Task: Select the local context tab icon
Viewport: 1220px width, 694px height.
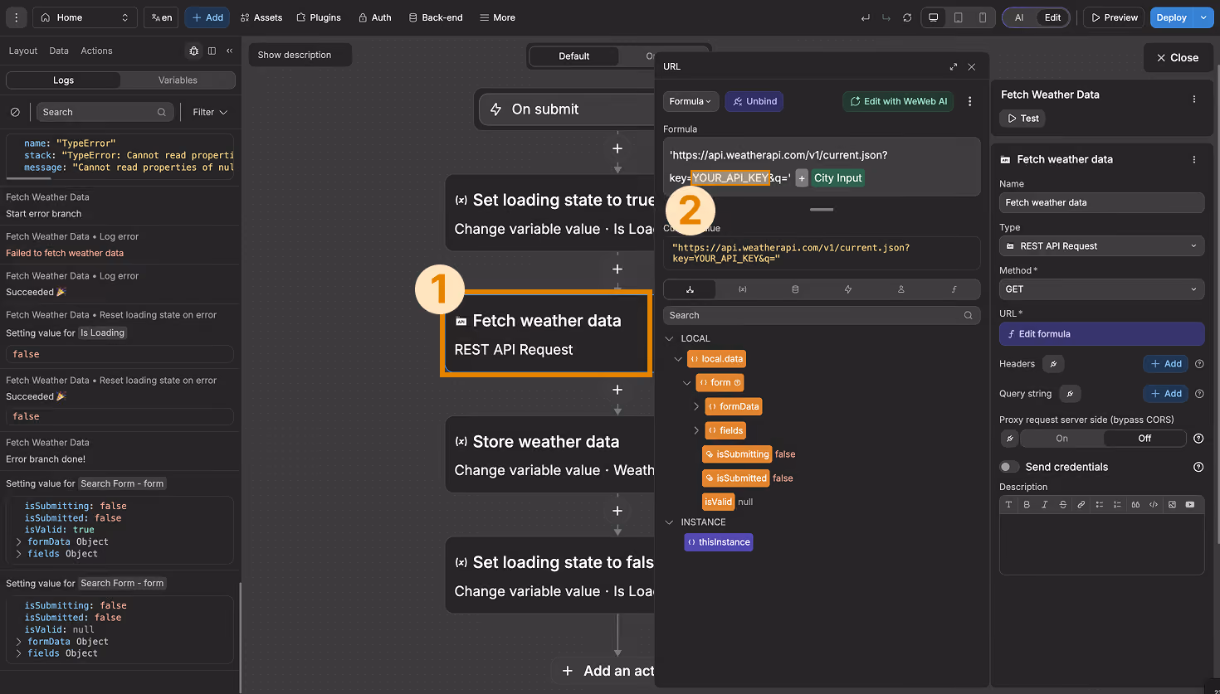Action: pos(690,289)
